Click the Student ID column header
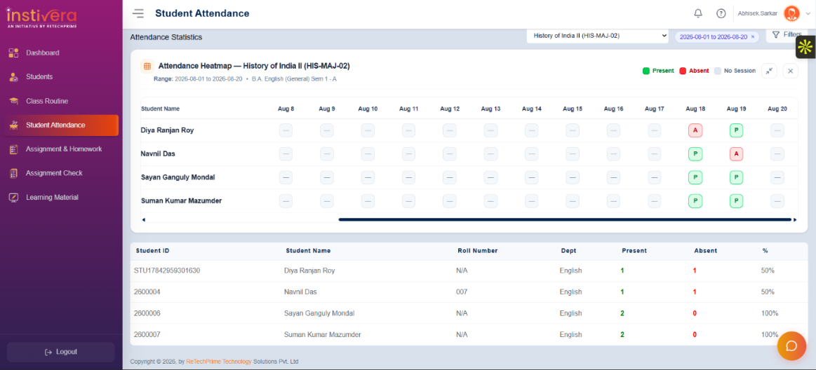816x370 pixels. pos(152,251)
